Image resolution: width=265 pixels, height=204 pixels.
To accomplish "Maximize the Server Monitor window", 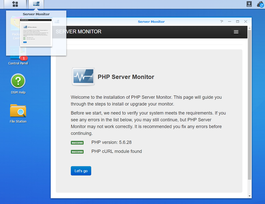I will [x=237, y=22].
